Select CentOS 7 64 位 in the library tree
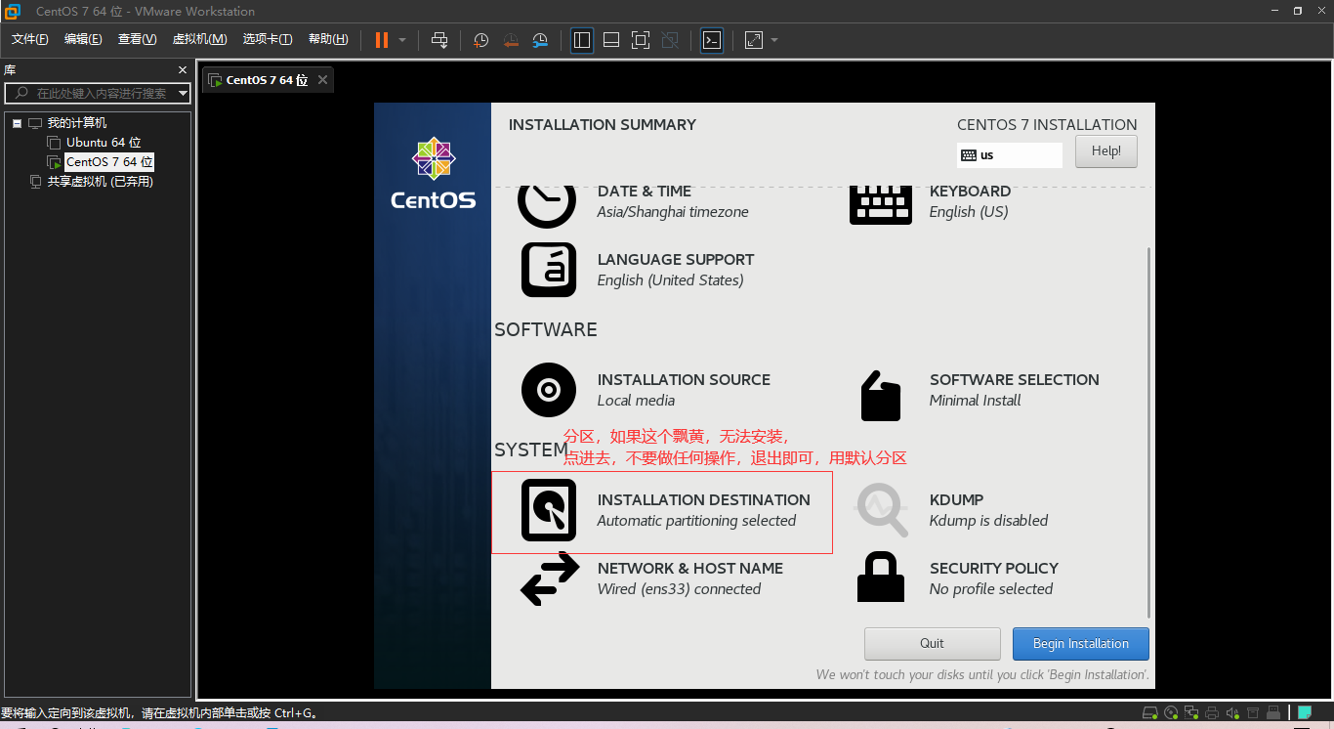 click(109, 162)
